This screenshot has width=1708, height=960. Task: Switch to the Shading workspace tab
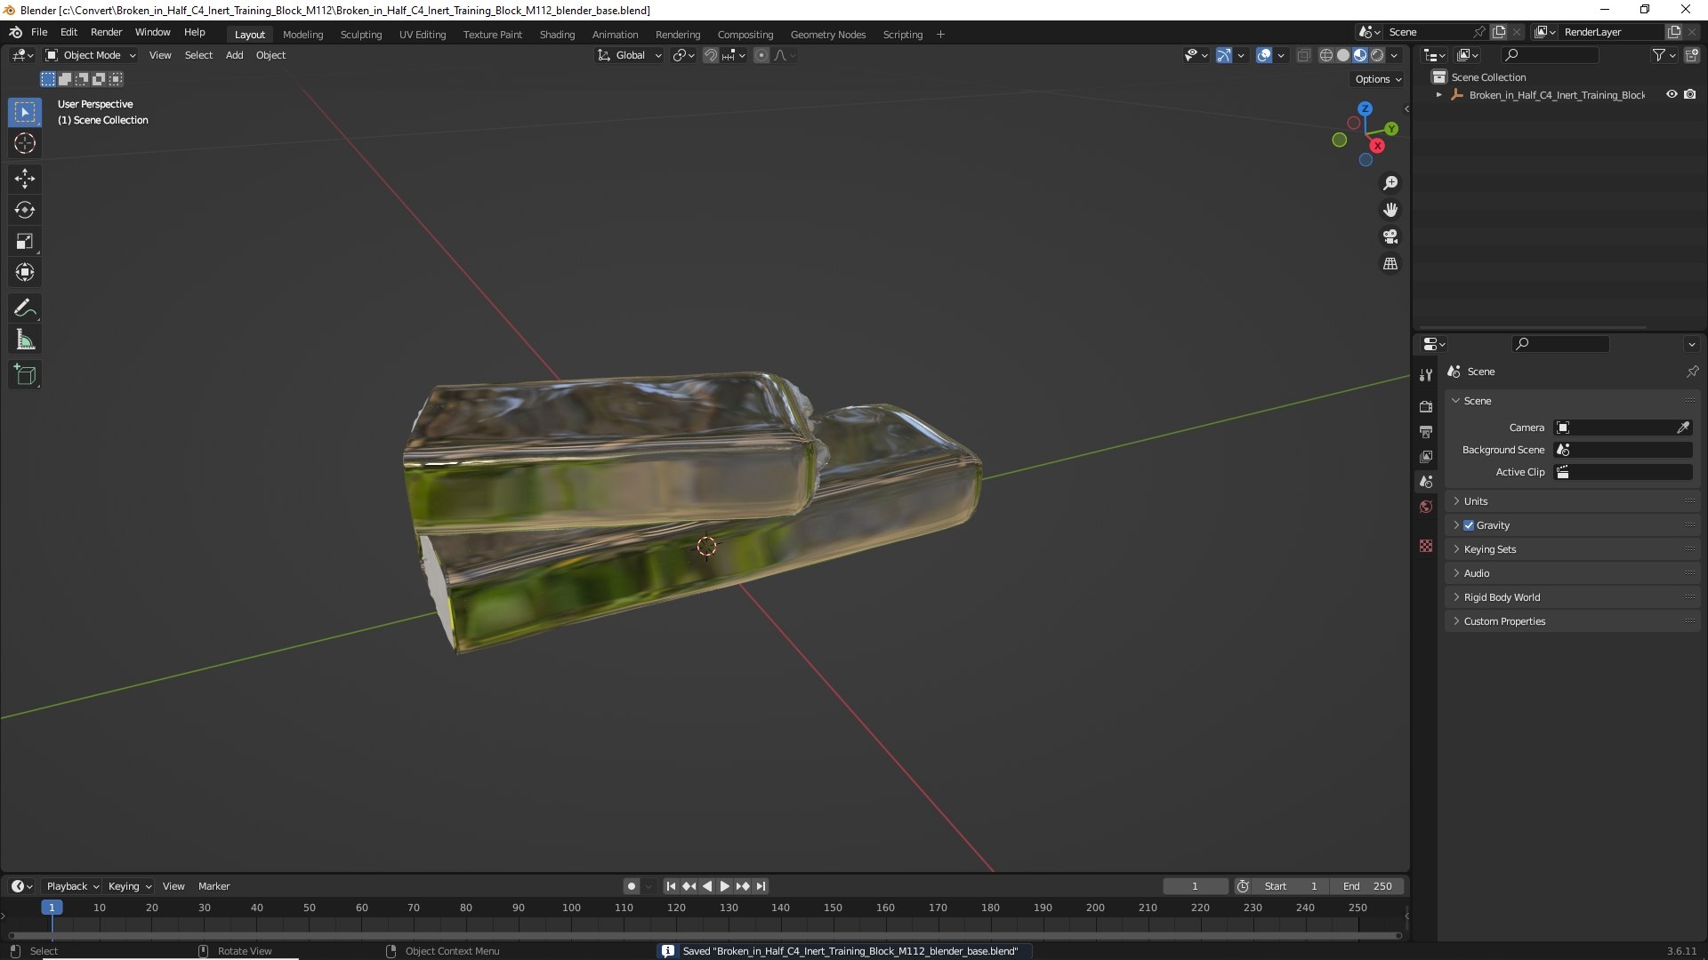click(x=557, y=35)
